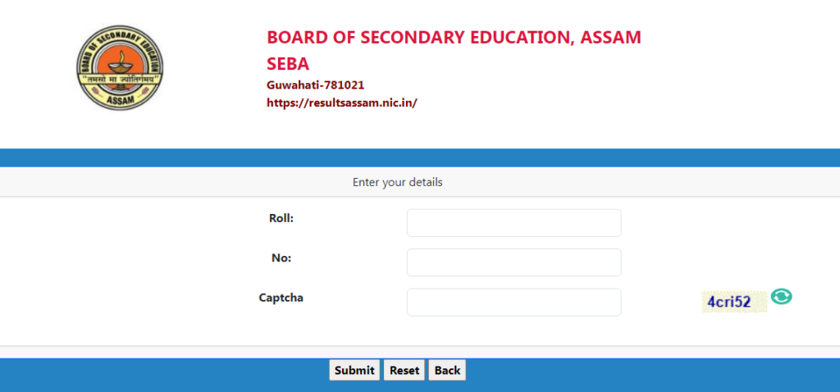Click the Roll: field label
The height and width of the screenshot is (392, 840).
pyautogui.click(x=281, y=218)
